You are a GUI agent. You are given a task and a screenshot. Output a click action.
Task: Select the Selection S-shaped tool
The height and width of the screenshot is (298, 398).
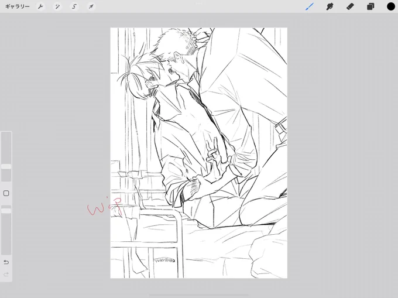[x=74, y=6]
